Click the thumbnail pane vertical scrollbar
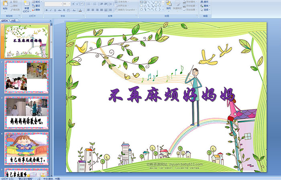The width and height of the screenshot is (281, 180). point(52,100)
